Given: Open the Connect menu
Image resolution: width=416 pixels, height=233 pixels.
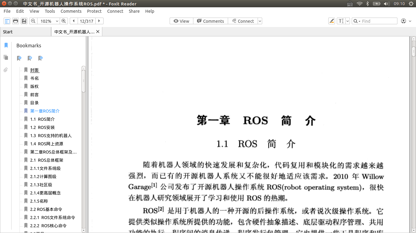Looking at the screenshot, I should pyautogui.click(x=115, y=11).
